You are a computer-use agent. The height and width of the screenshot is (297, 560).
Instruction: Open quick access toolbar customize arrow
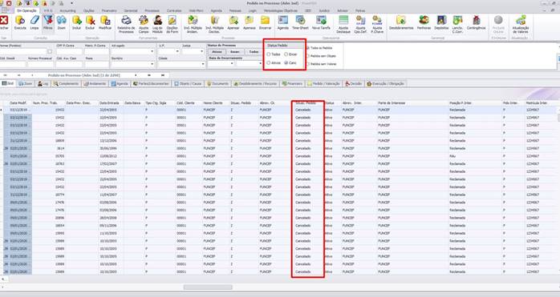pyautogui.click(x=71, y=3)
